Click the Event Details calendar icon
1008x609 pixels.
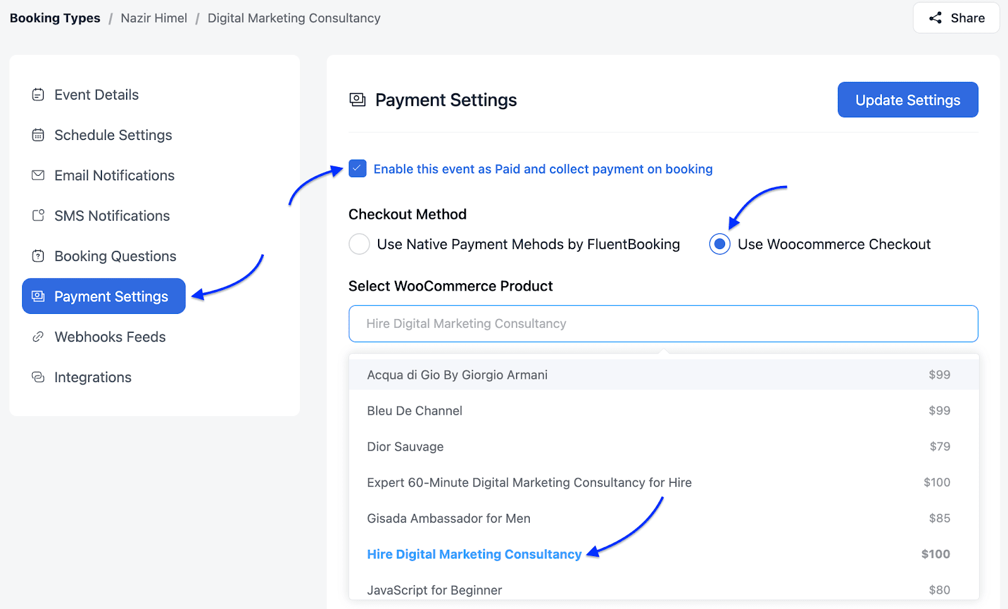pos(38,95)
